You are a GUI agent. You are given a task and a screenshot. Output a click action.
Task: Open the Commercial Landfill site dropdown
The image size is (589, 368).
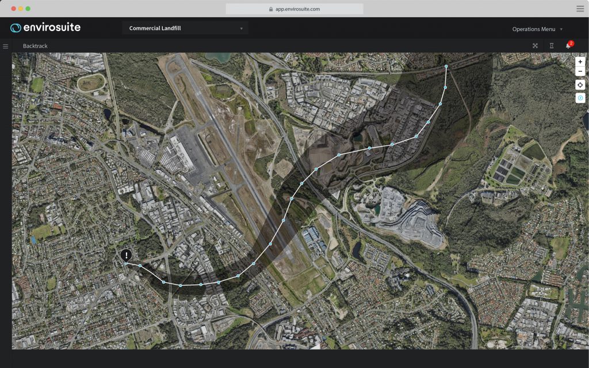pyautogui.click(x=185, y=28)
